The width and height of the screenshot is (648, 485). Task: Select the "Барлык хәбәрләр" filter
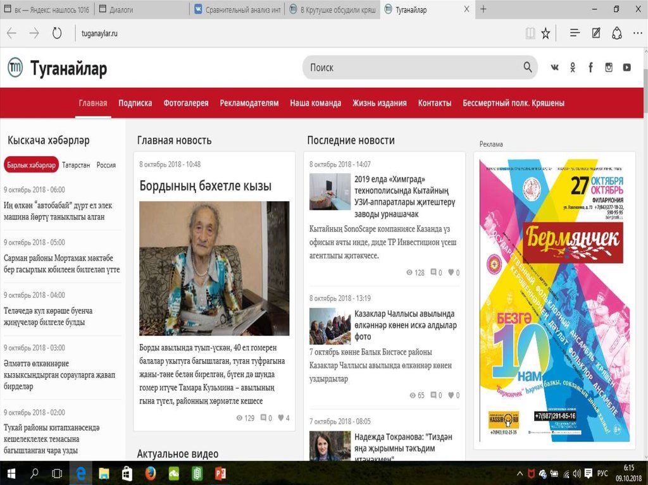31,165
